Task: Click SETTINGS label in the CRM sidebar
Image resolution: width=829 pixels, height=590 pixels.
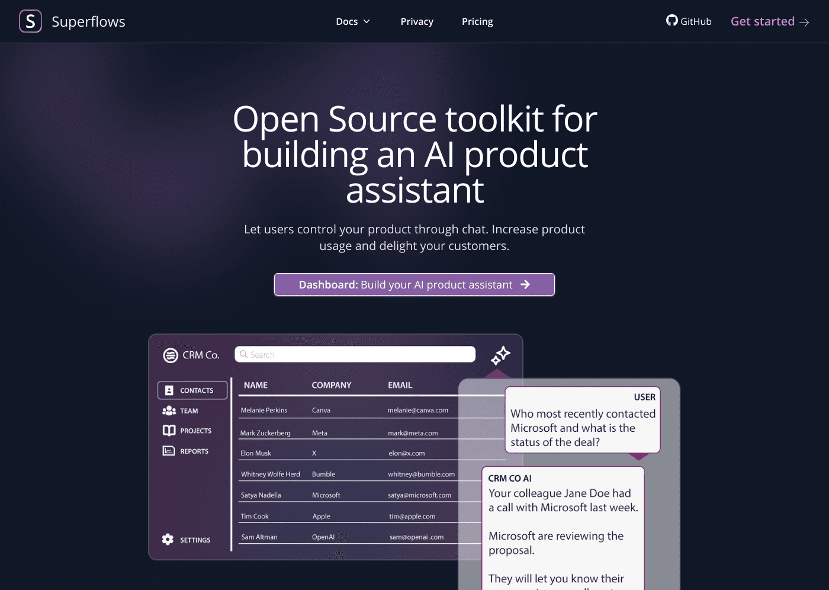Action: pyautogui.click(x=195, y=540)
